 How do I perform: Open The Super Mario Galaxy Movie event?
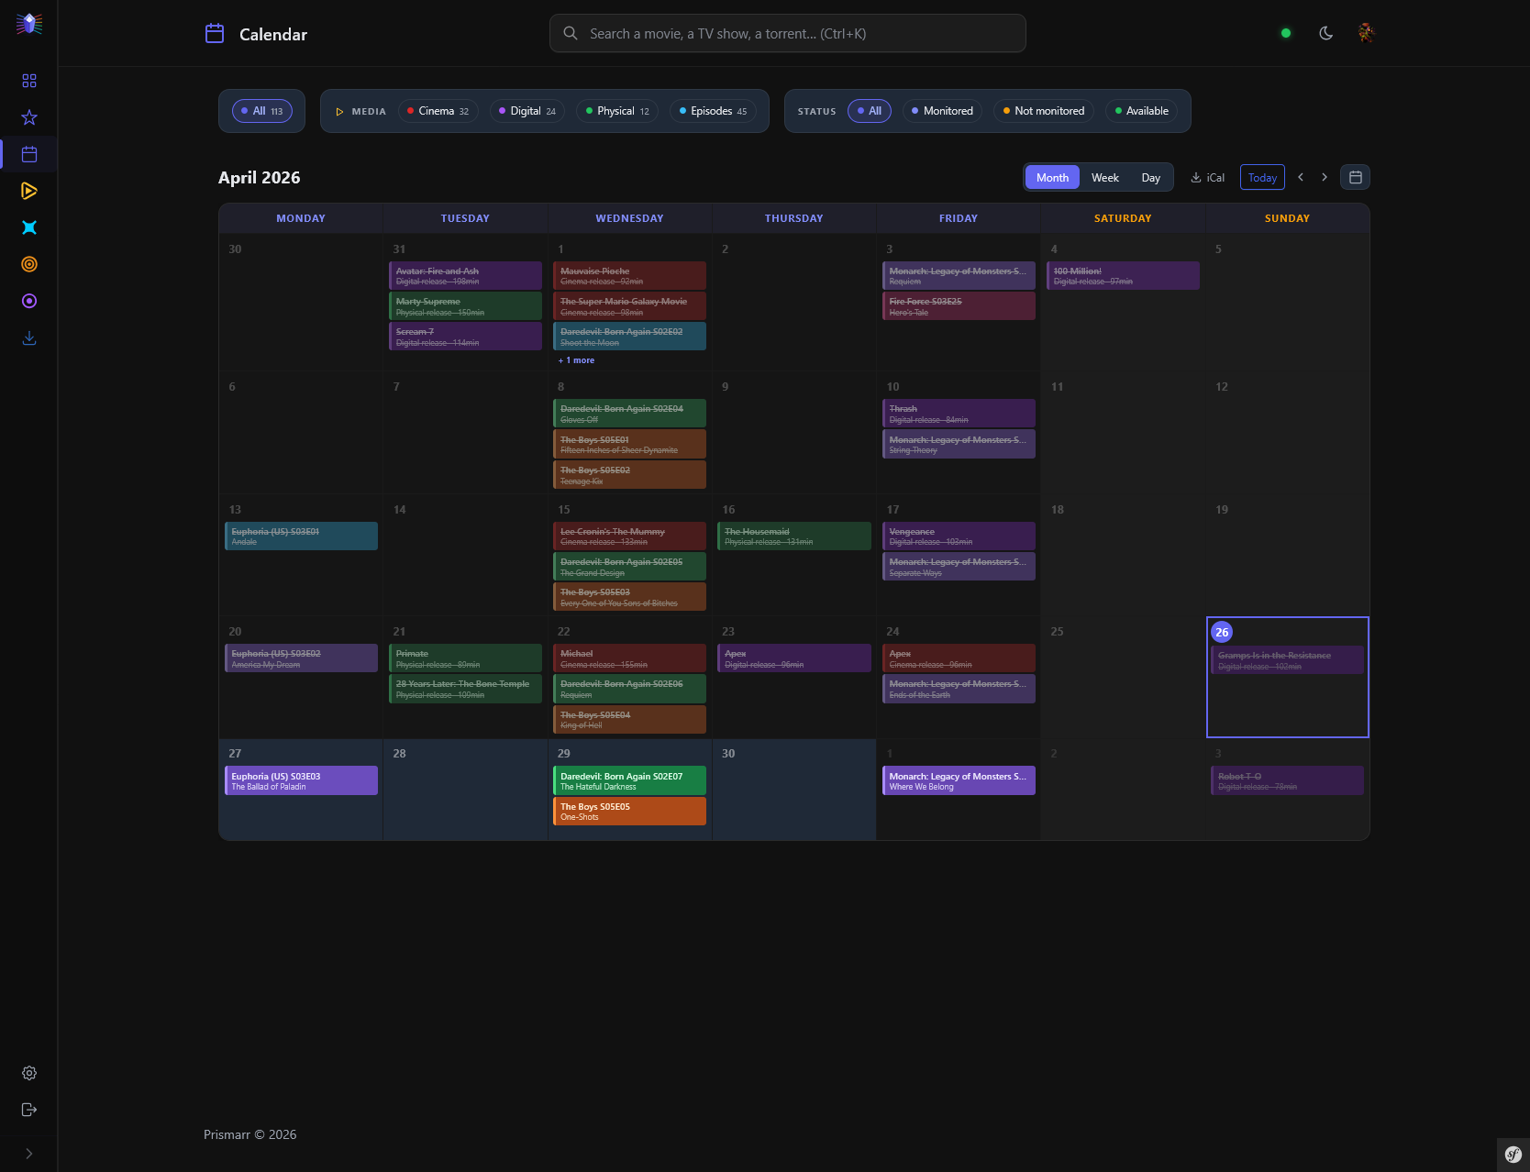click(629, 306)
